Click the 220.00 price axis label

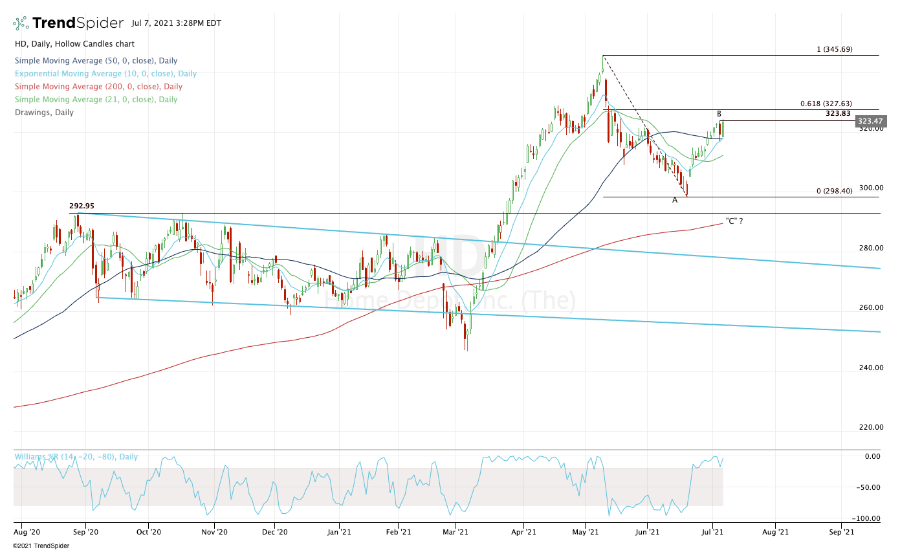coord(871,427)
